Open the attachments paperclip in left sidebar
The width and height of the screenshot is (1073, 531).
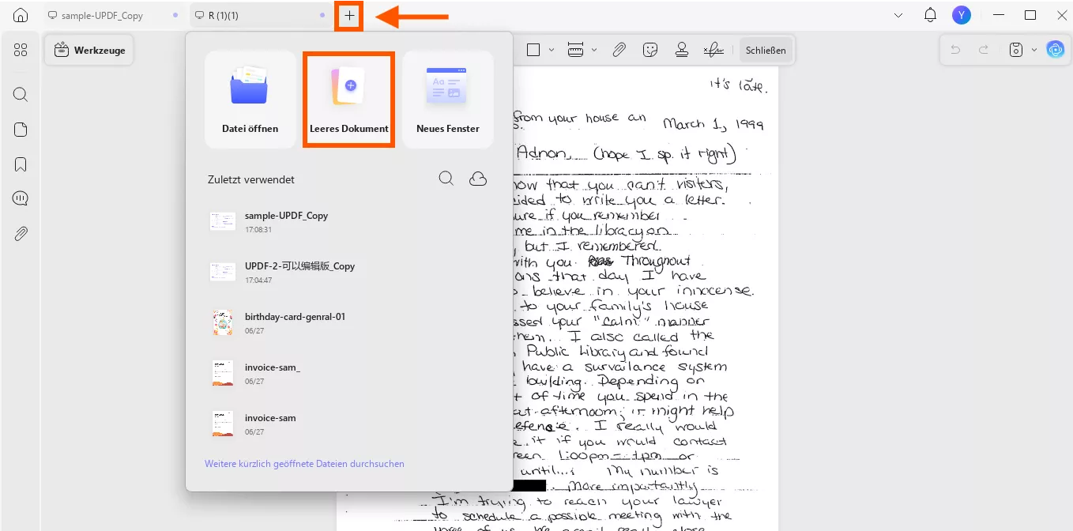[x=21, y=234]
